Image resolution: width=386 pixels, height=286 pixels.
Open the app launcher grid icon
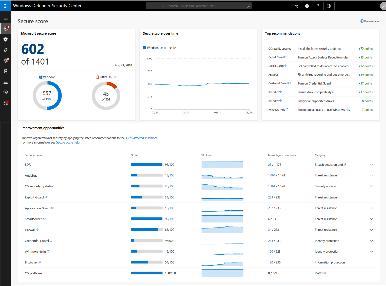[5, 6]
